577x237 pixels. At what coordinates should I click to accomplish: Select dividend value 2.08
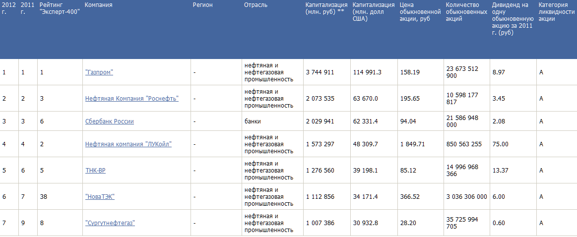point(499,121)
